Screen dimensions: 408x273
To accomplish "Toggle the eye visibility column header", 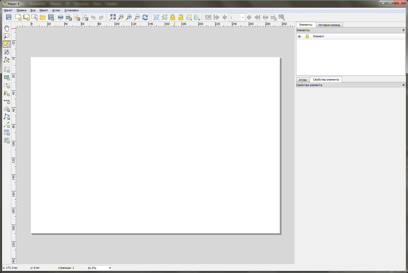I will pos(299,36).
